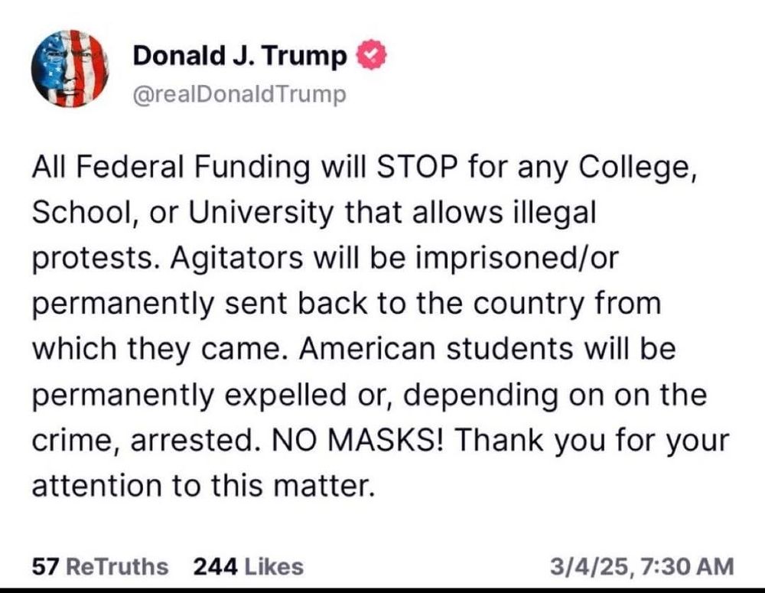The image size is (765, 593).
Task: Click the number 57 beside ReTruths
Action: point(45,567)
